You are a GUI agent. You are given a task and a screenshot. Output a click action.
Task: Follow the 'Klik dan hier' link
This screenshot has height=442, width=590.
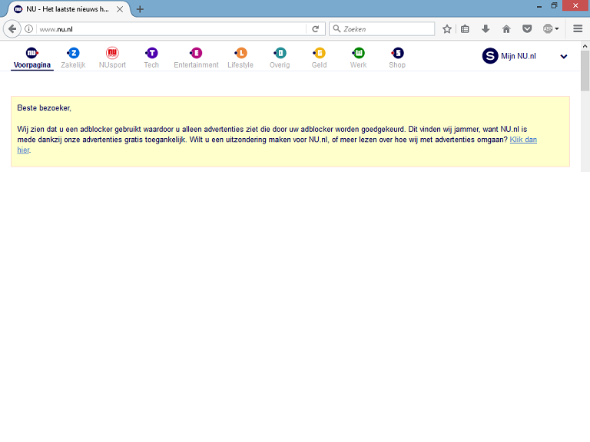[x=522, y=140]
